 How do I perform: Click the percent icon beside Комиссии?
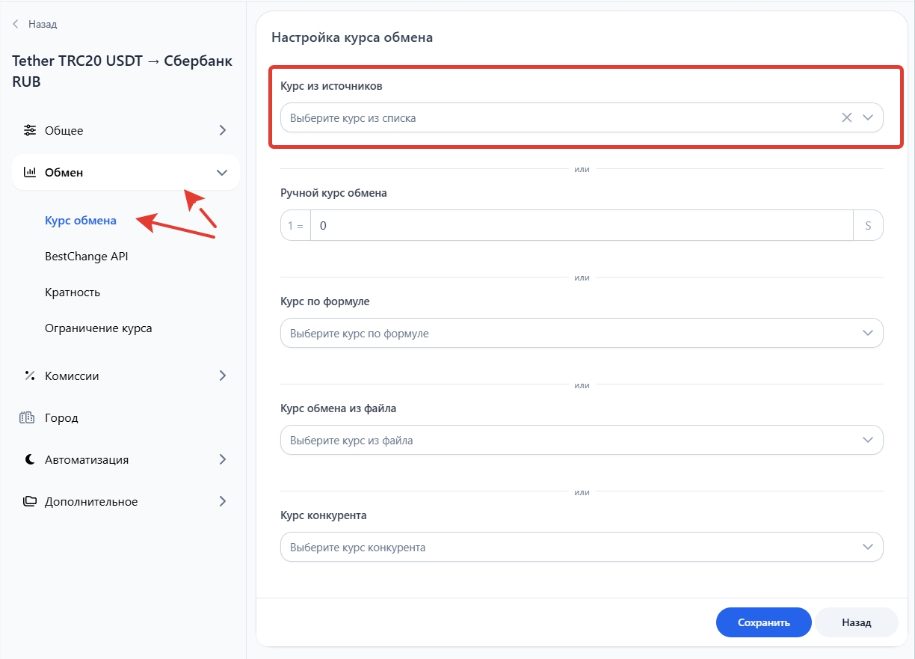(x=30, y=376)
